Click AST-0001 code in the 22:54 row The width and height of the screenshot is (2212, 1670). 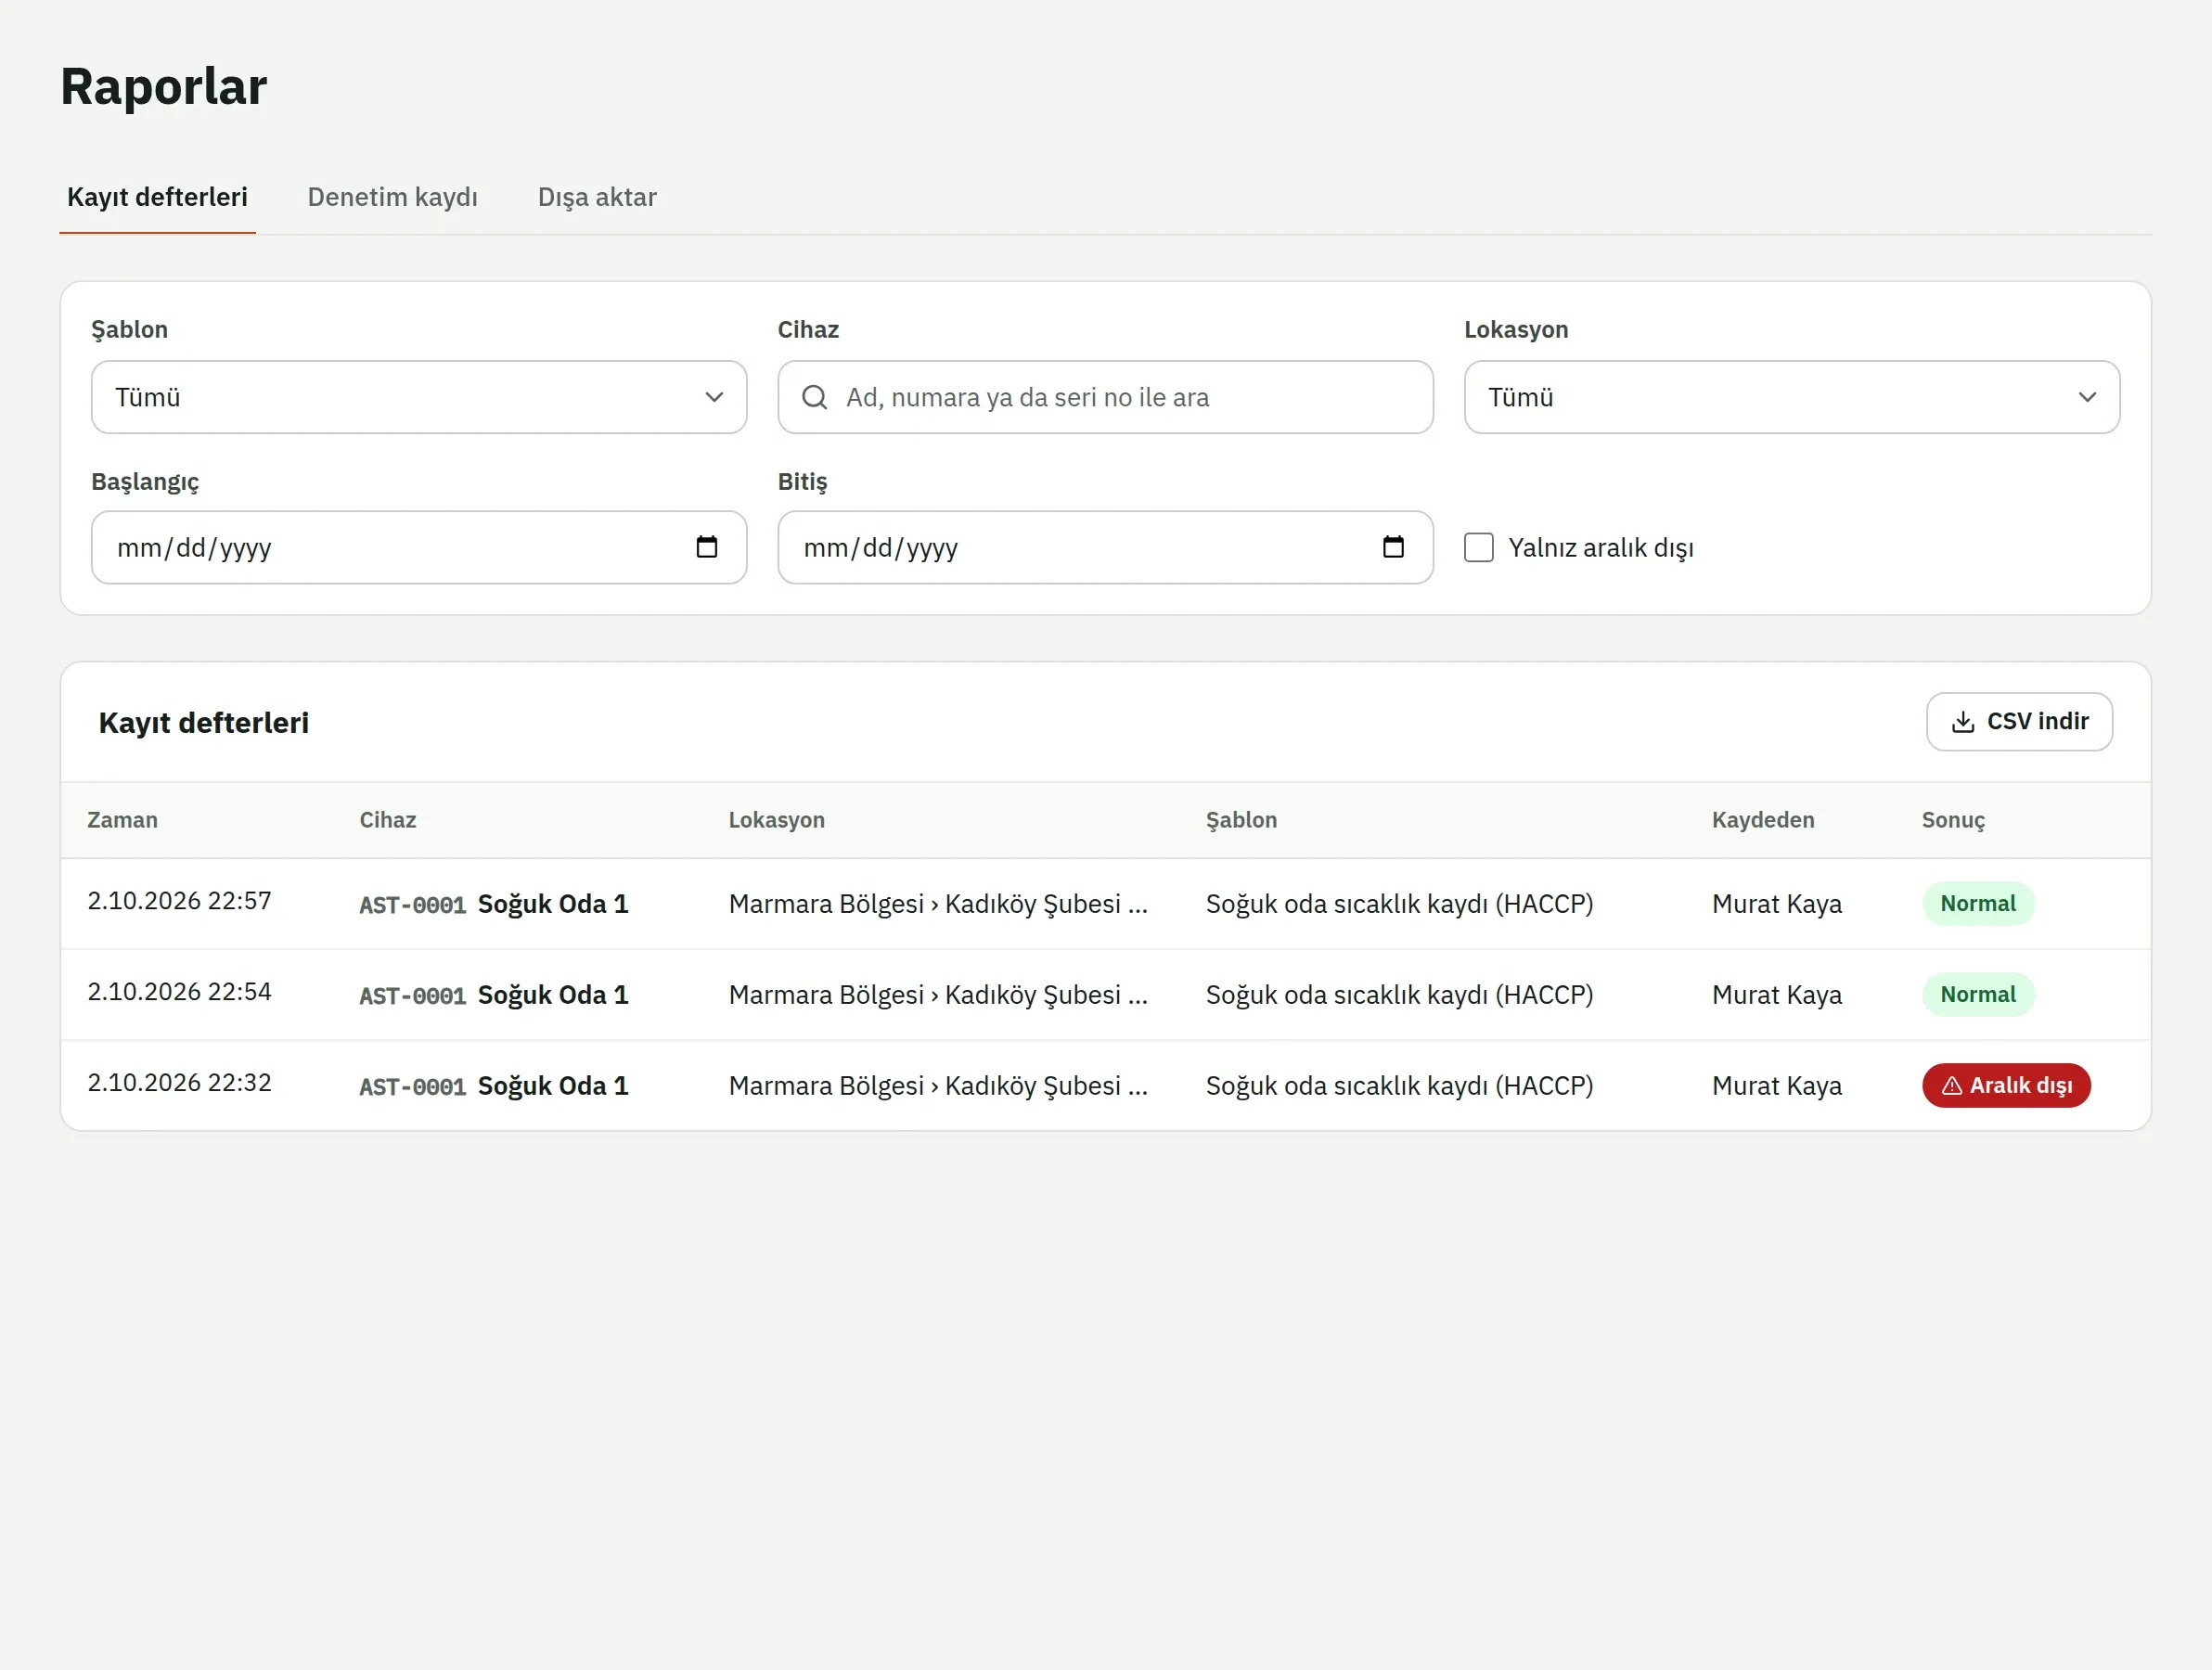tap(412, 996)
